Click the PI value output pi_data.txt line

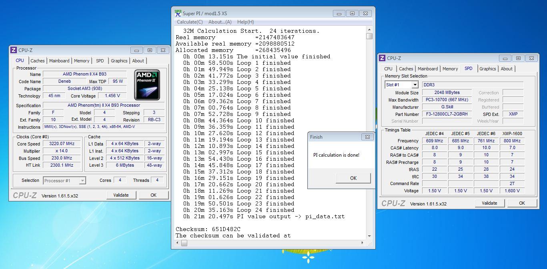click(x=264, y=217)
